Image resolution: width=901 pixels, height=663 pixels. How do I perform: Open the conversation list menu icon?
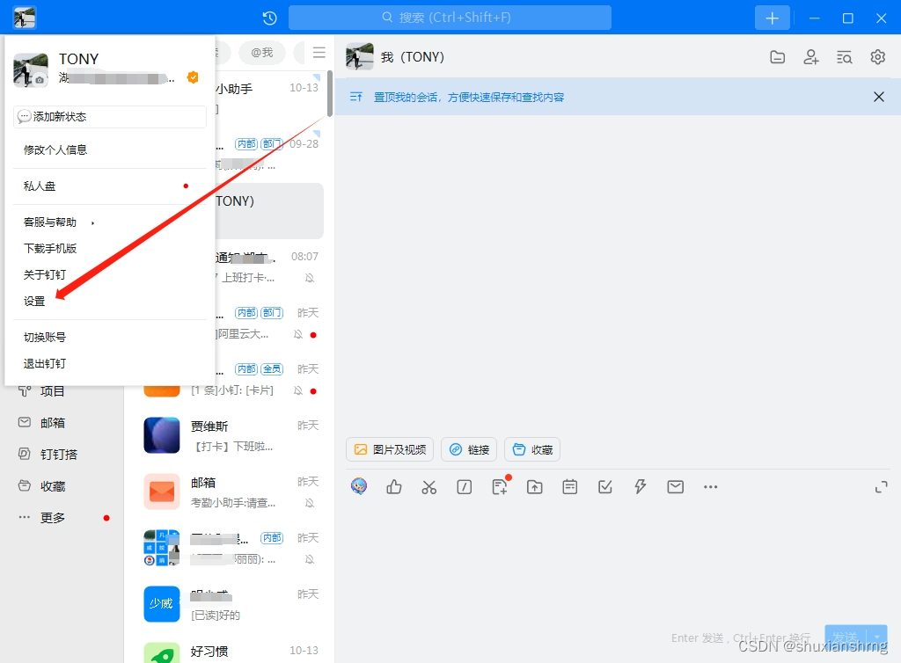click(x=319, y=52)
